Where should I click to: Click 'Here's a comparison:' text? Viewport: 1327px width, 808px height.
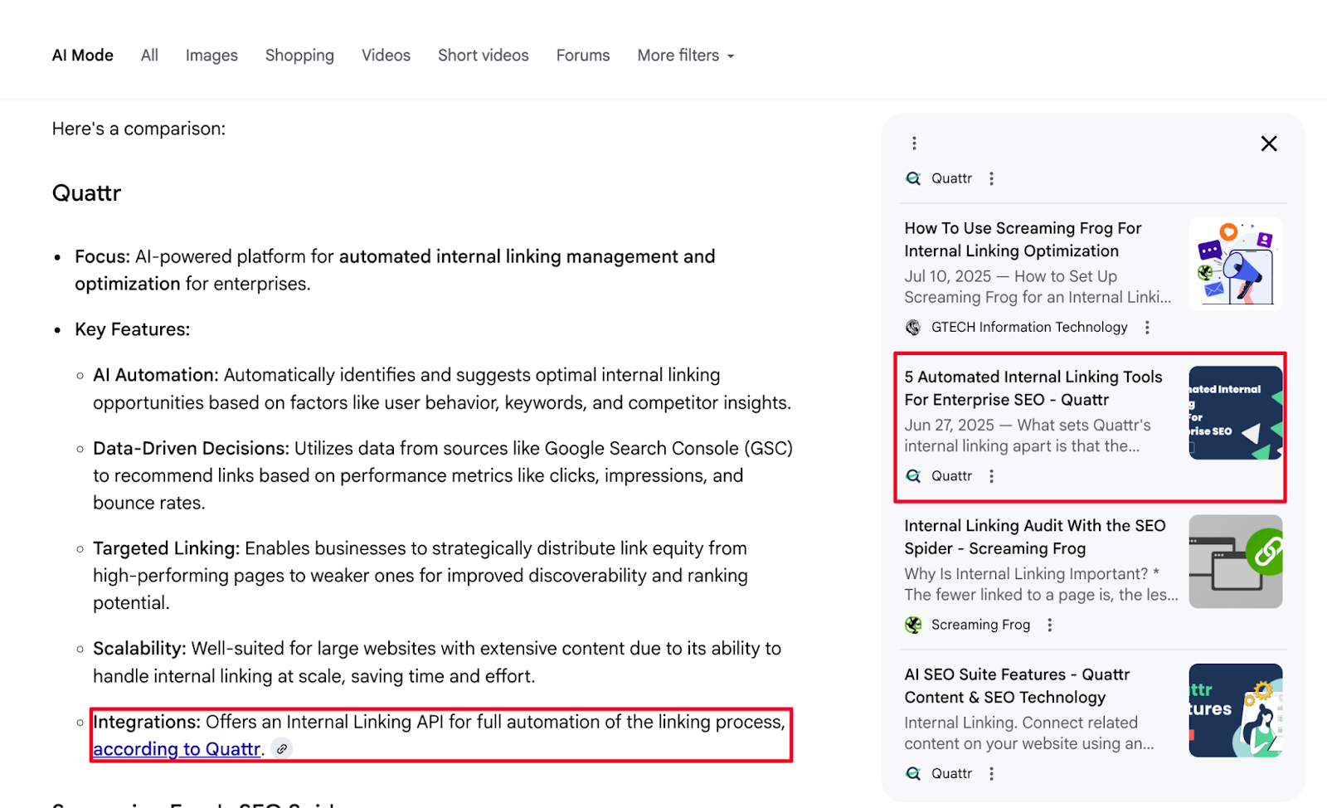point(139,129)
